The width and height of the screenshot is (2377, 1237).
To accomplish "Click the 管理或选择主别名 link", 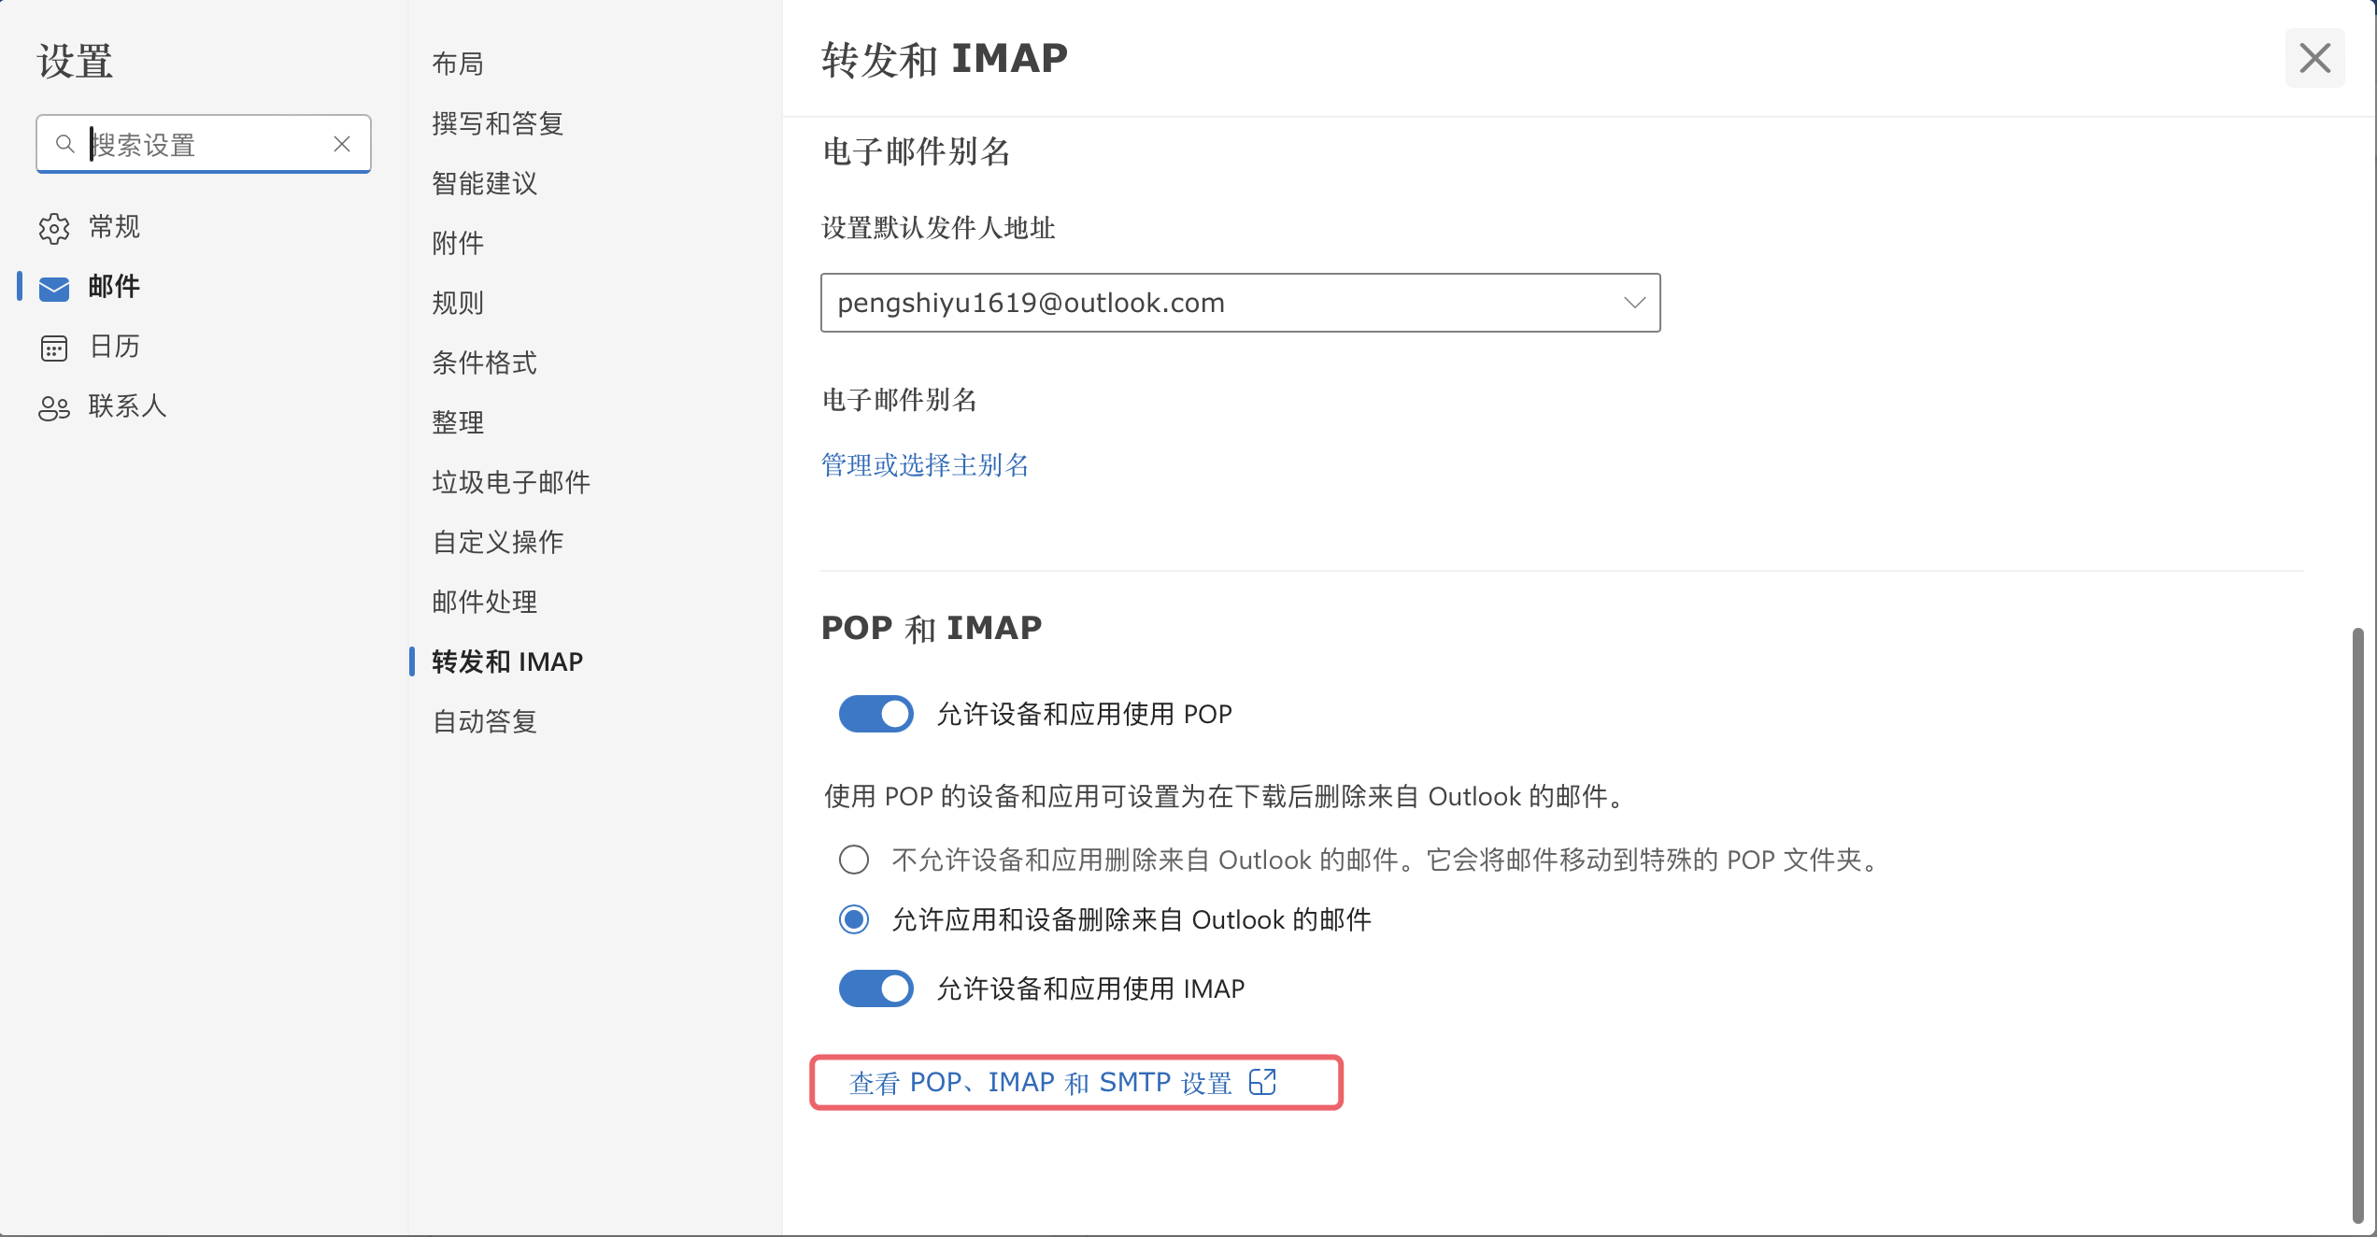I will [925, 465].
